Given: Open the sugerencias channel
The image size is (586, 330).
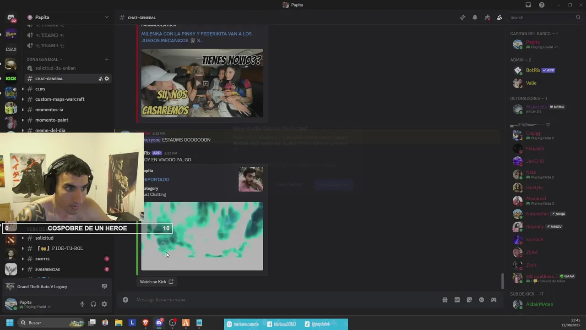Looking at the screenshot, I should 68,269.
